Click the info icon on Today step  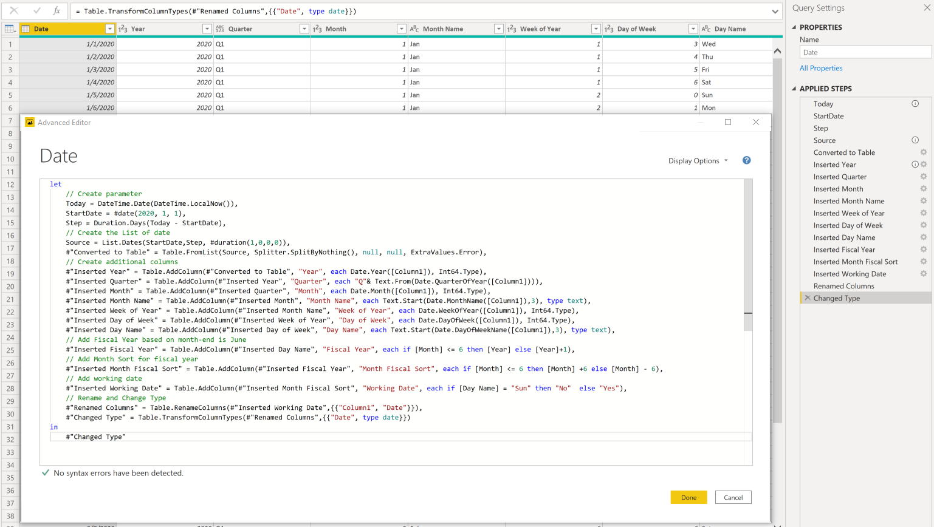pyautogui.click(x=915, y=104)
